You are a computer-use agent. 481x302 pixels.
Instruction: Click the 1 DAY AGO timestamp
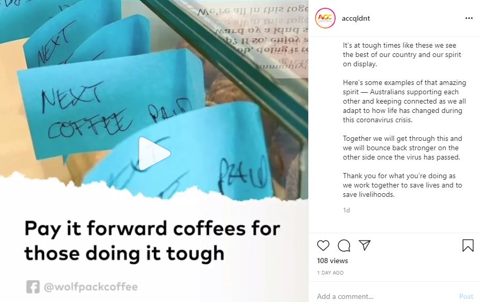tap(330, 272)
